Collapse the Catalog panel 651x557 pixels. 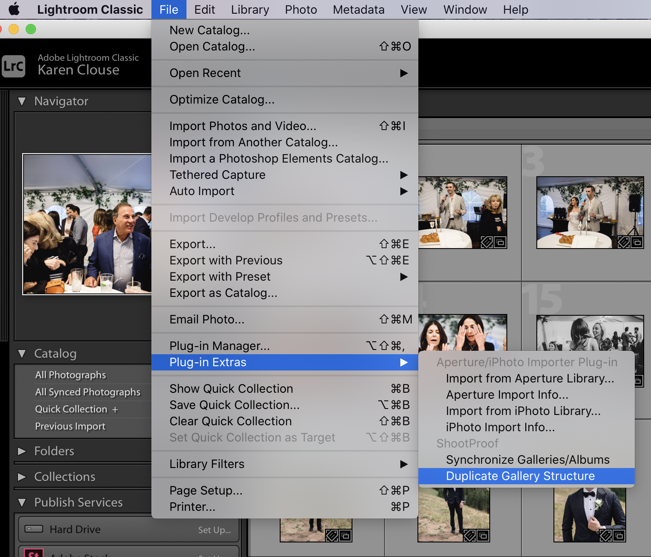[22, 354]
